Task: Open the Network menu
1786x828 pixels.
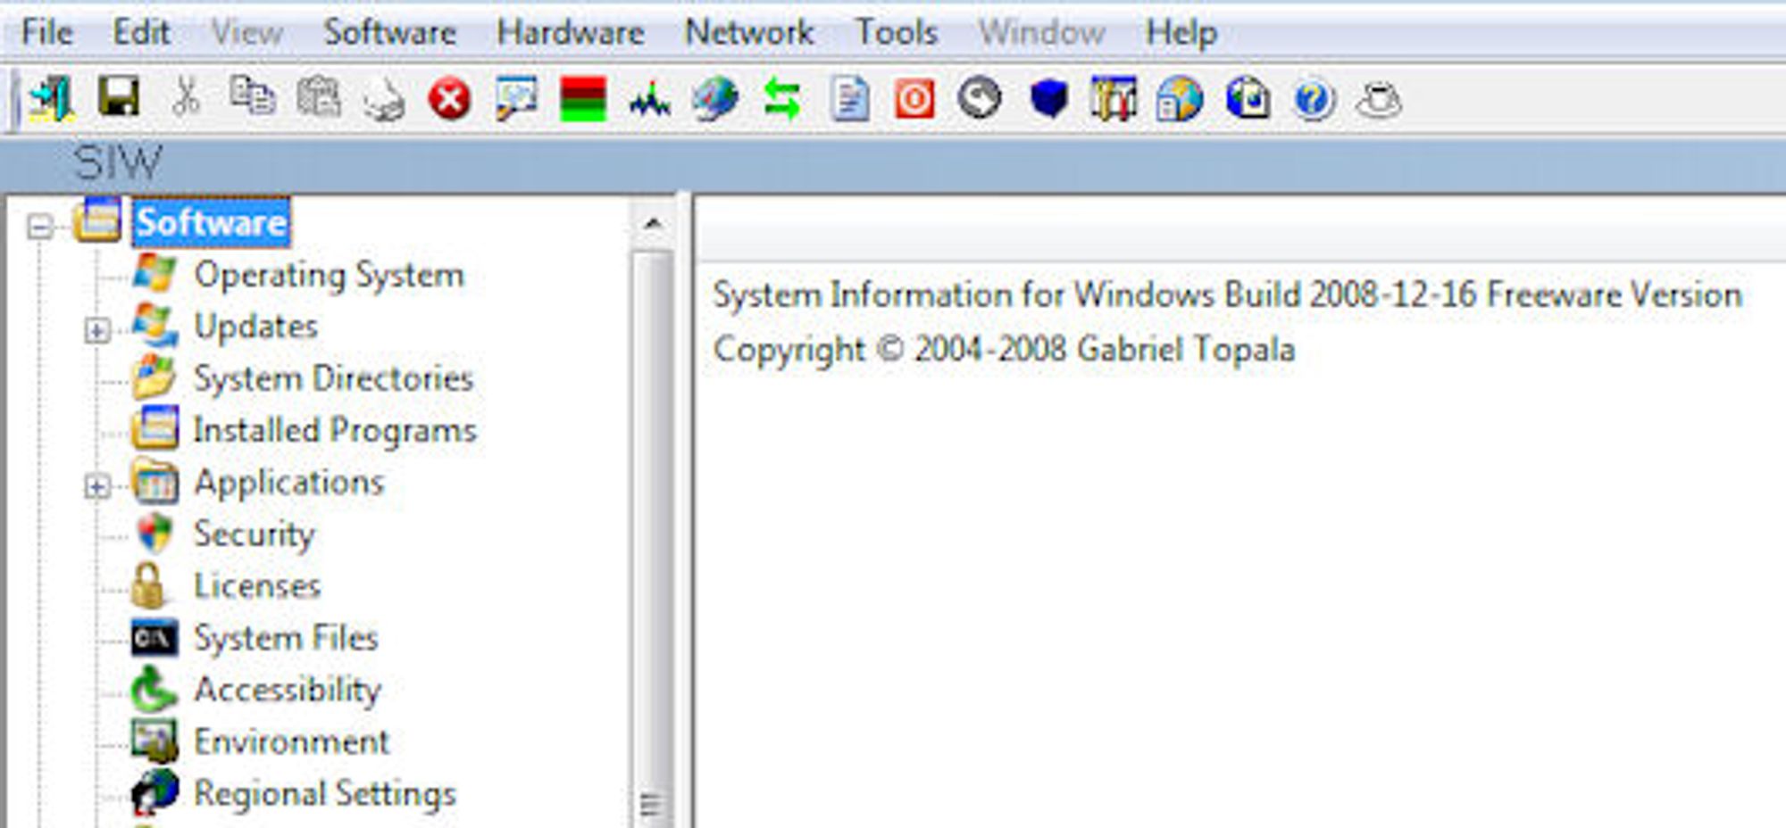Action: pos(749,33)
